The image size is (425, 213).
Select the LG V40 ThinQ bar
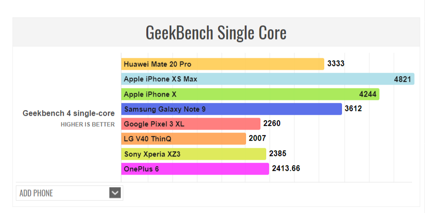(184, 139)
